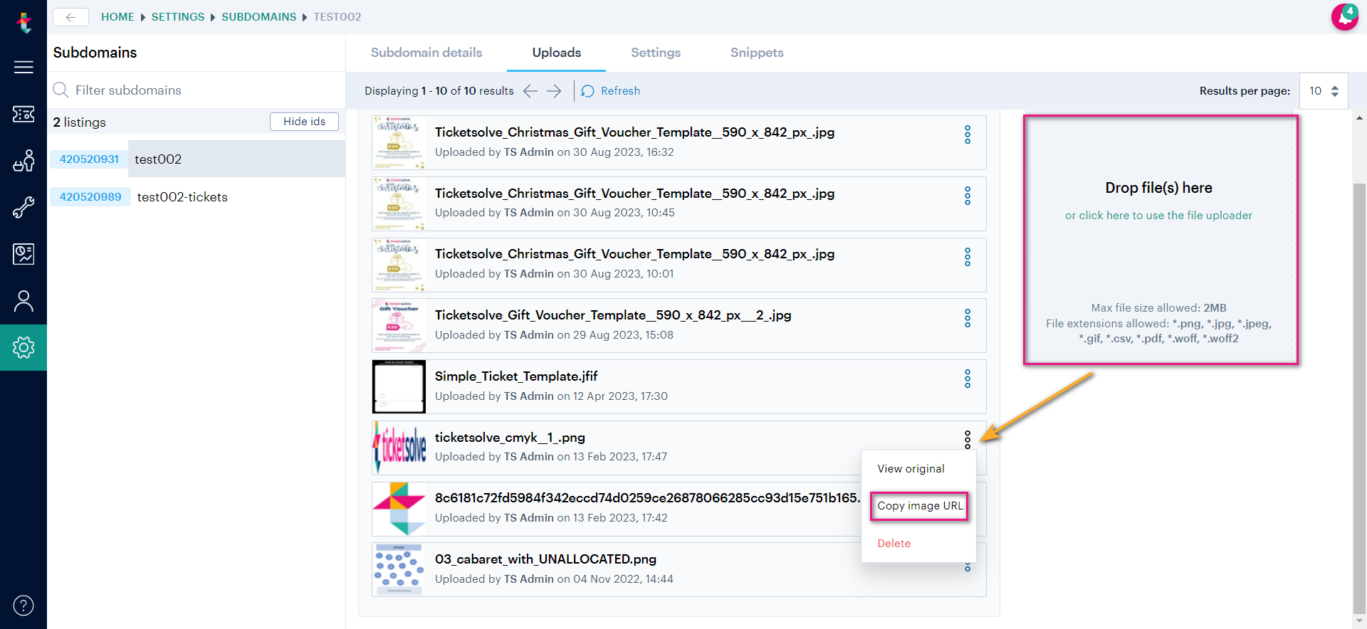Click subdomain id 420520989
Image resolution: width=1367 pixels, height=629 pixels.
coord(90,197)
